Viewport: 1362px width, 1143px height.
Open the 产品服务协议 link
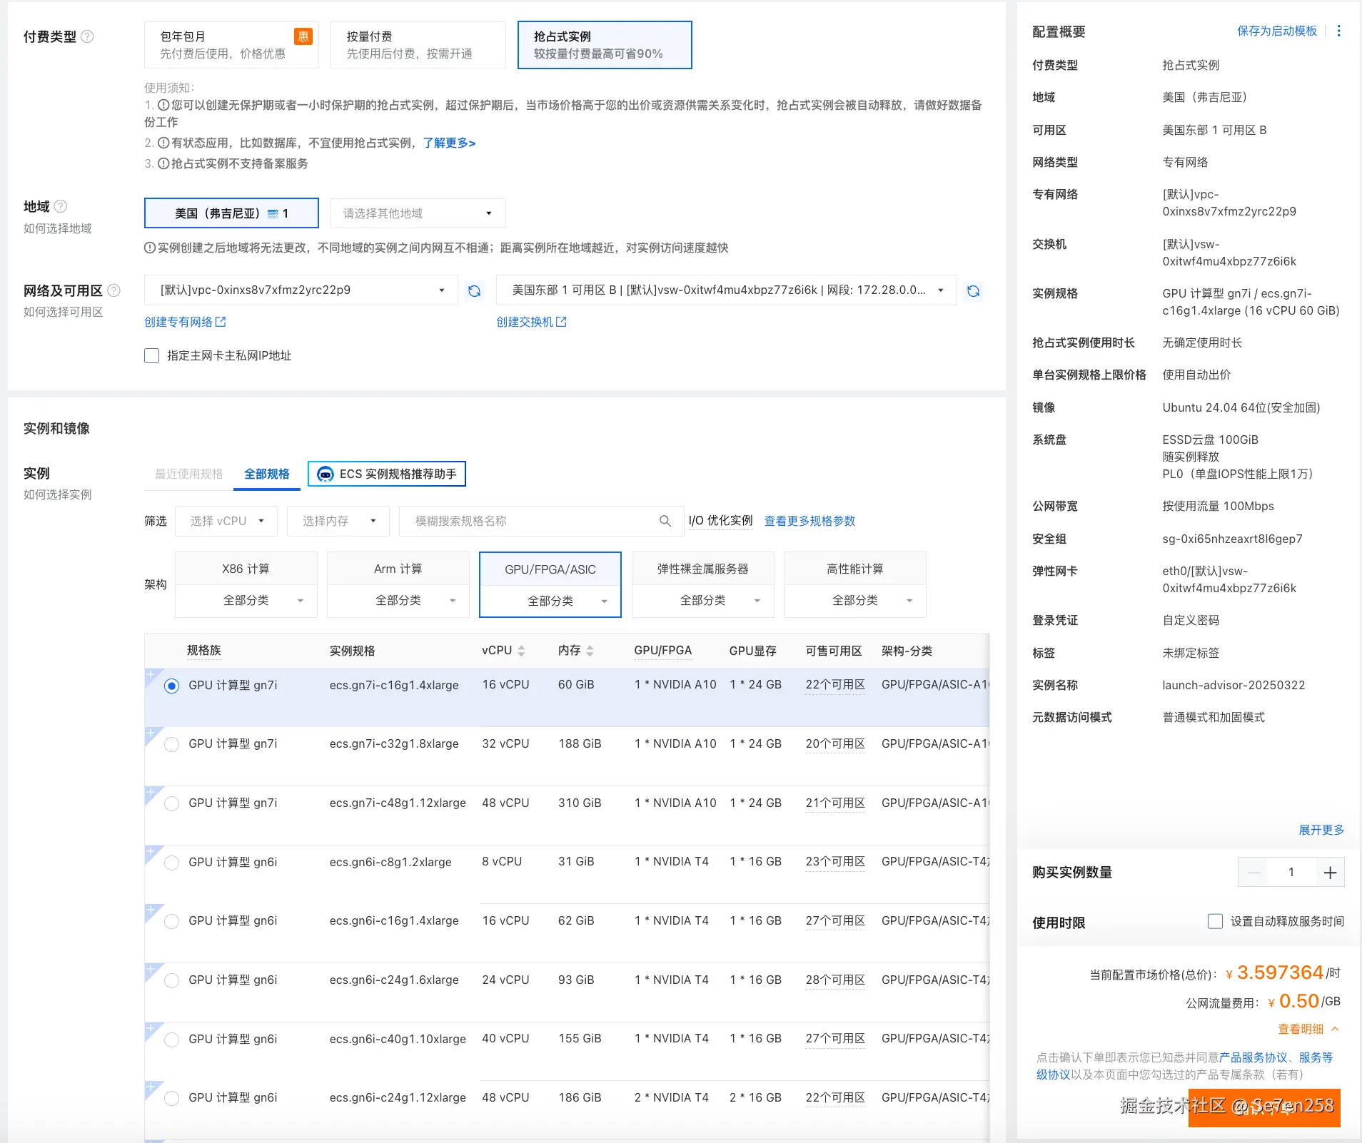[x=1253, y=1057]
